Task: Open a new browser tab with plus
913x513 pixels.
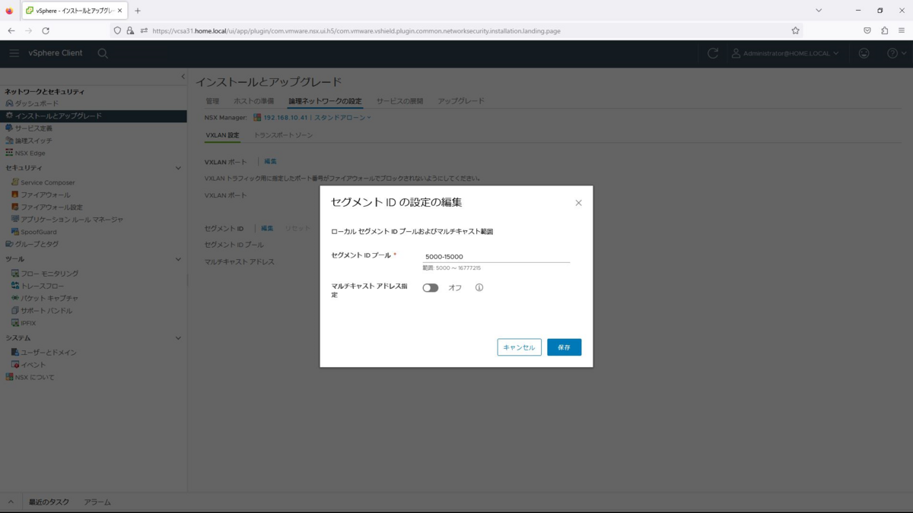Action: coord(138,11)
